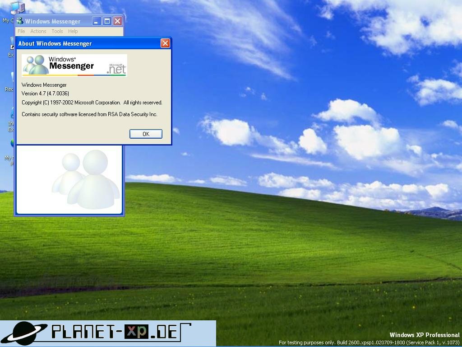
Task: Click the Messenger icon in window title bar
Action: (20, 21)
